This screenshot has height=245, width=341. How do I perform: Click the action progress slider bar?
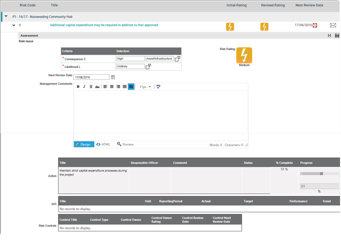[x=319, y=173]
